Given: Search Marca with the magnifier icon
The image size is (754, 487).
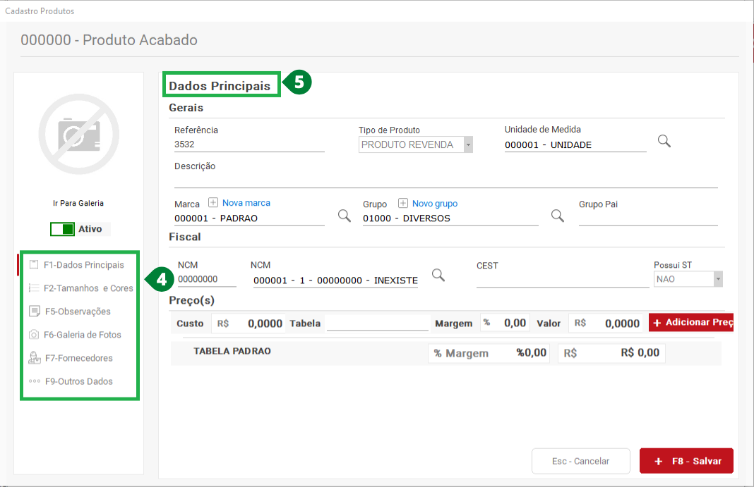Looking at the screenshot, I should click(x=345, y=216).
